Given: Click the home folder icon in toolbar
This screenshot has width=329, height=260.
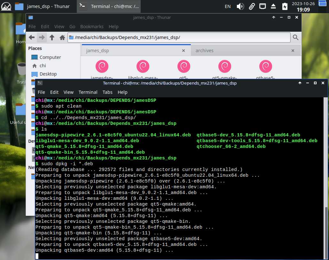Looking at the screenshot, I should coord(62,37).
